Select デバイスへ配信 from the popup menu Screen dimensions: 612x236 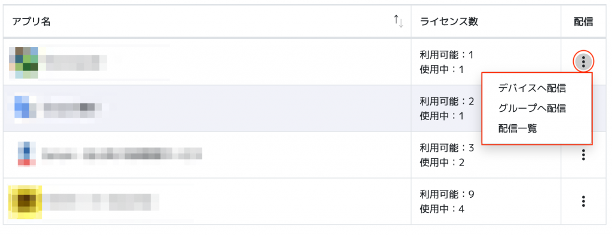[532, 88]
